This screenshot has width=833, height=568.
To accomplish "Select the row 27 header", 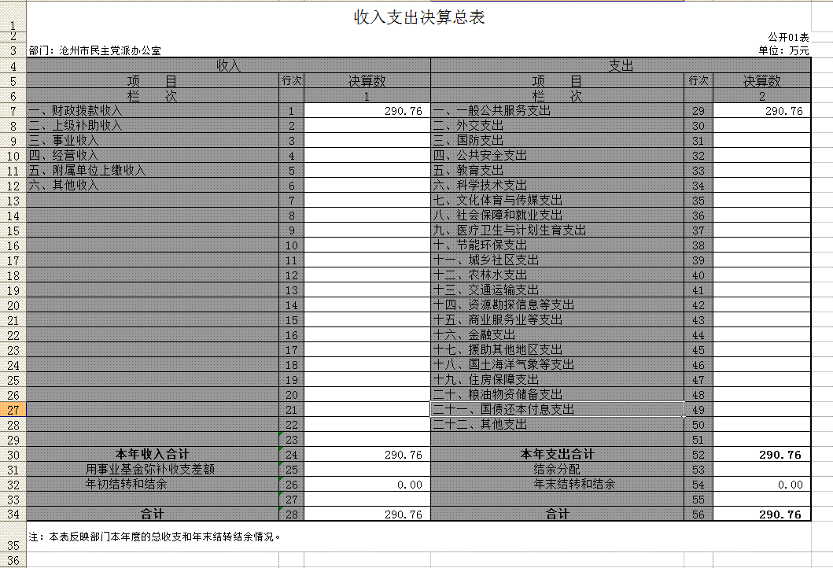I will point(13,410).
